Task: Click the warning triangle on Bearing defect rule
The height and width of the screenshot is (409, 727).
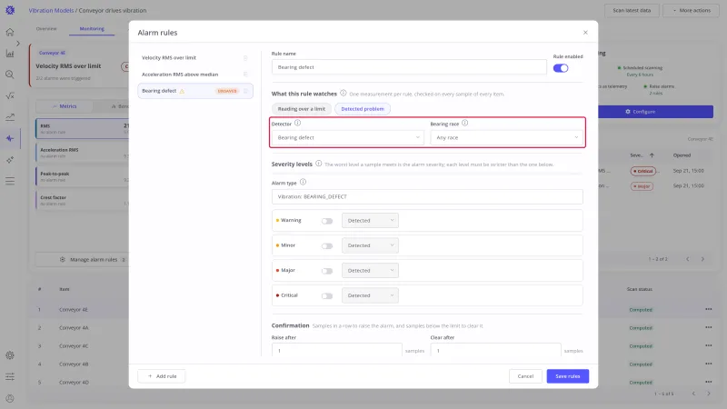Action: pyautogui.click(x=182, y=91)
